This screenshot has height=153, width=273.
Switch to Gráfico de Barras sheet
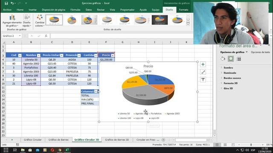pos(58,140)
